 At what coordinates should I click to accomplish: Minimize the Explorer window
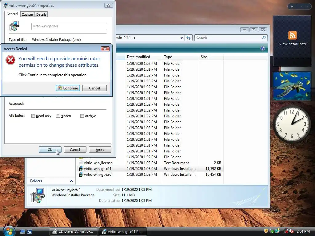click(244, 30)
